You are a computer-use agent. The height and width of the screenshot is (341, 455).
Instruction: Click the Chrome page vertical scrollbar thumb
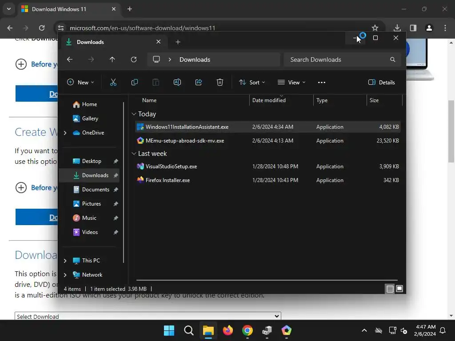451,131
